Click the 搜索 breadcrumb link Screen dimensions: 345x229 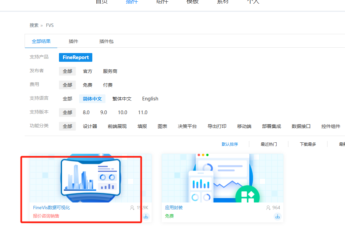[x=34, y=25]
